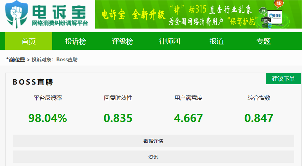The height and width of the screenshot is (166, 302).
Task: Click the 4.667 user satisfaction score
Action: coord(188,118)
